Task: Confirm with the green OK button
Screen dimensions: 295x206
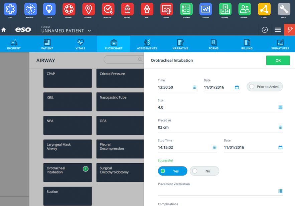Action: [278, 60]
